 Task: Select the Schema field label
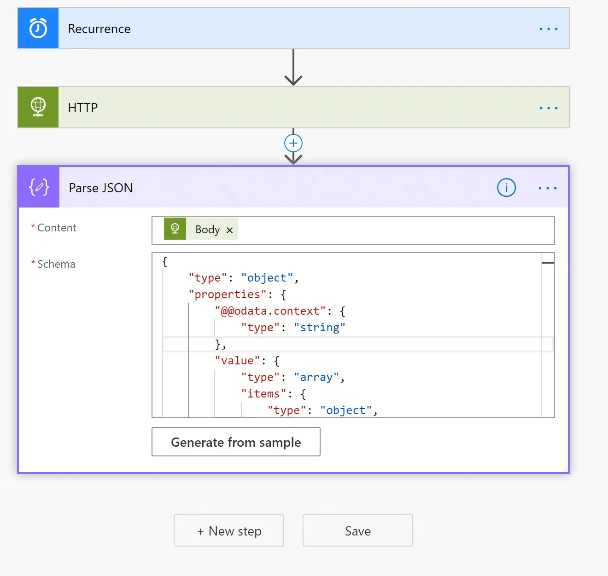click(56, 264)
